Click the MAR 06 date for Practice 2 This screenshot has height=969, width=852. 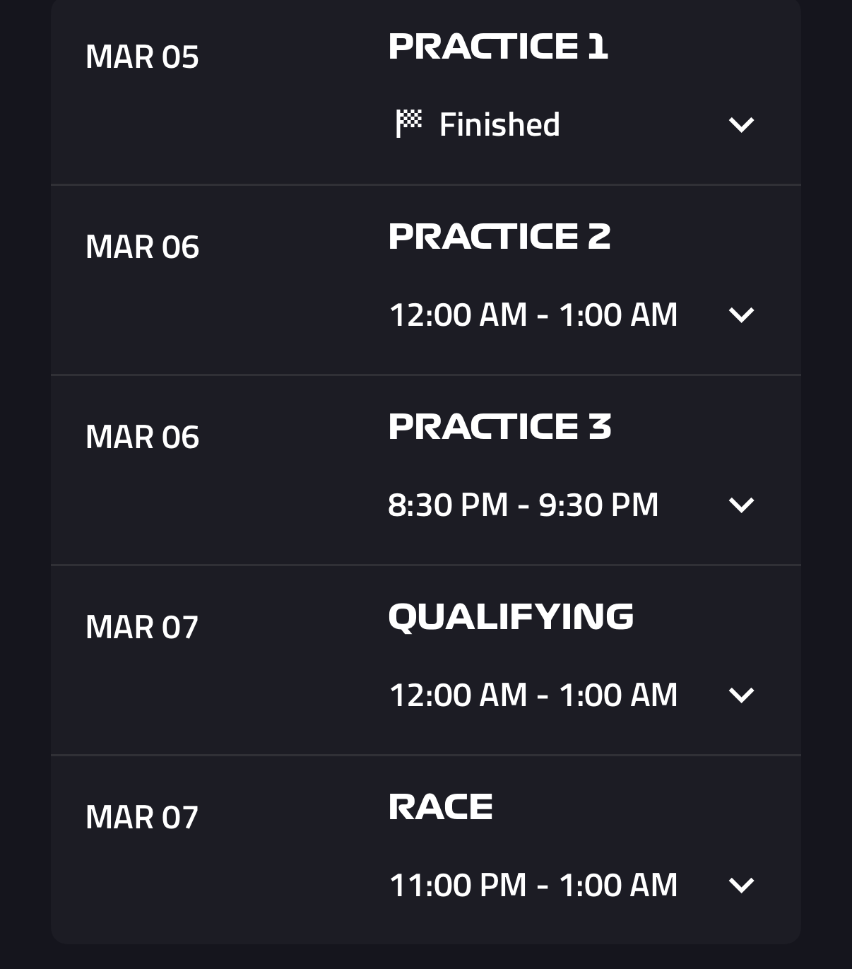(142, 247)
